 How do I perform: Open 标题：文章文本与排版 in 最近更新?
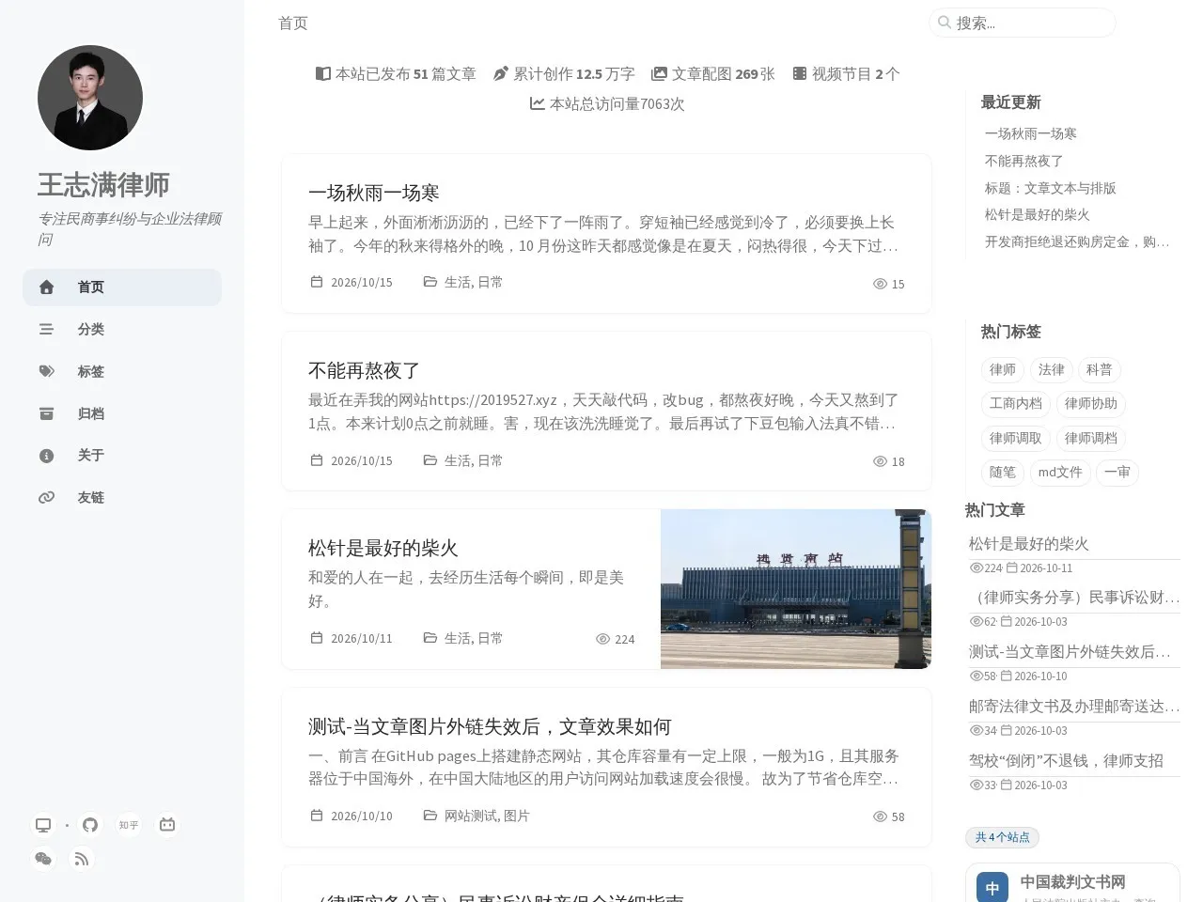click(1051, 188)
